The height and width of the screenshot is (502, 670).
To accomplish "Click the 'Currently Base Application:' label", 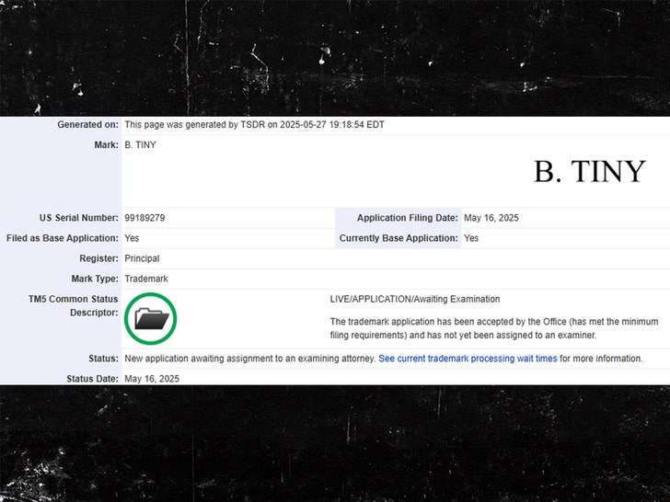I will click(399, 238).
